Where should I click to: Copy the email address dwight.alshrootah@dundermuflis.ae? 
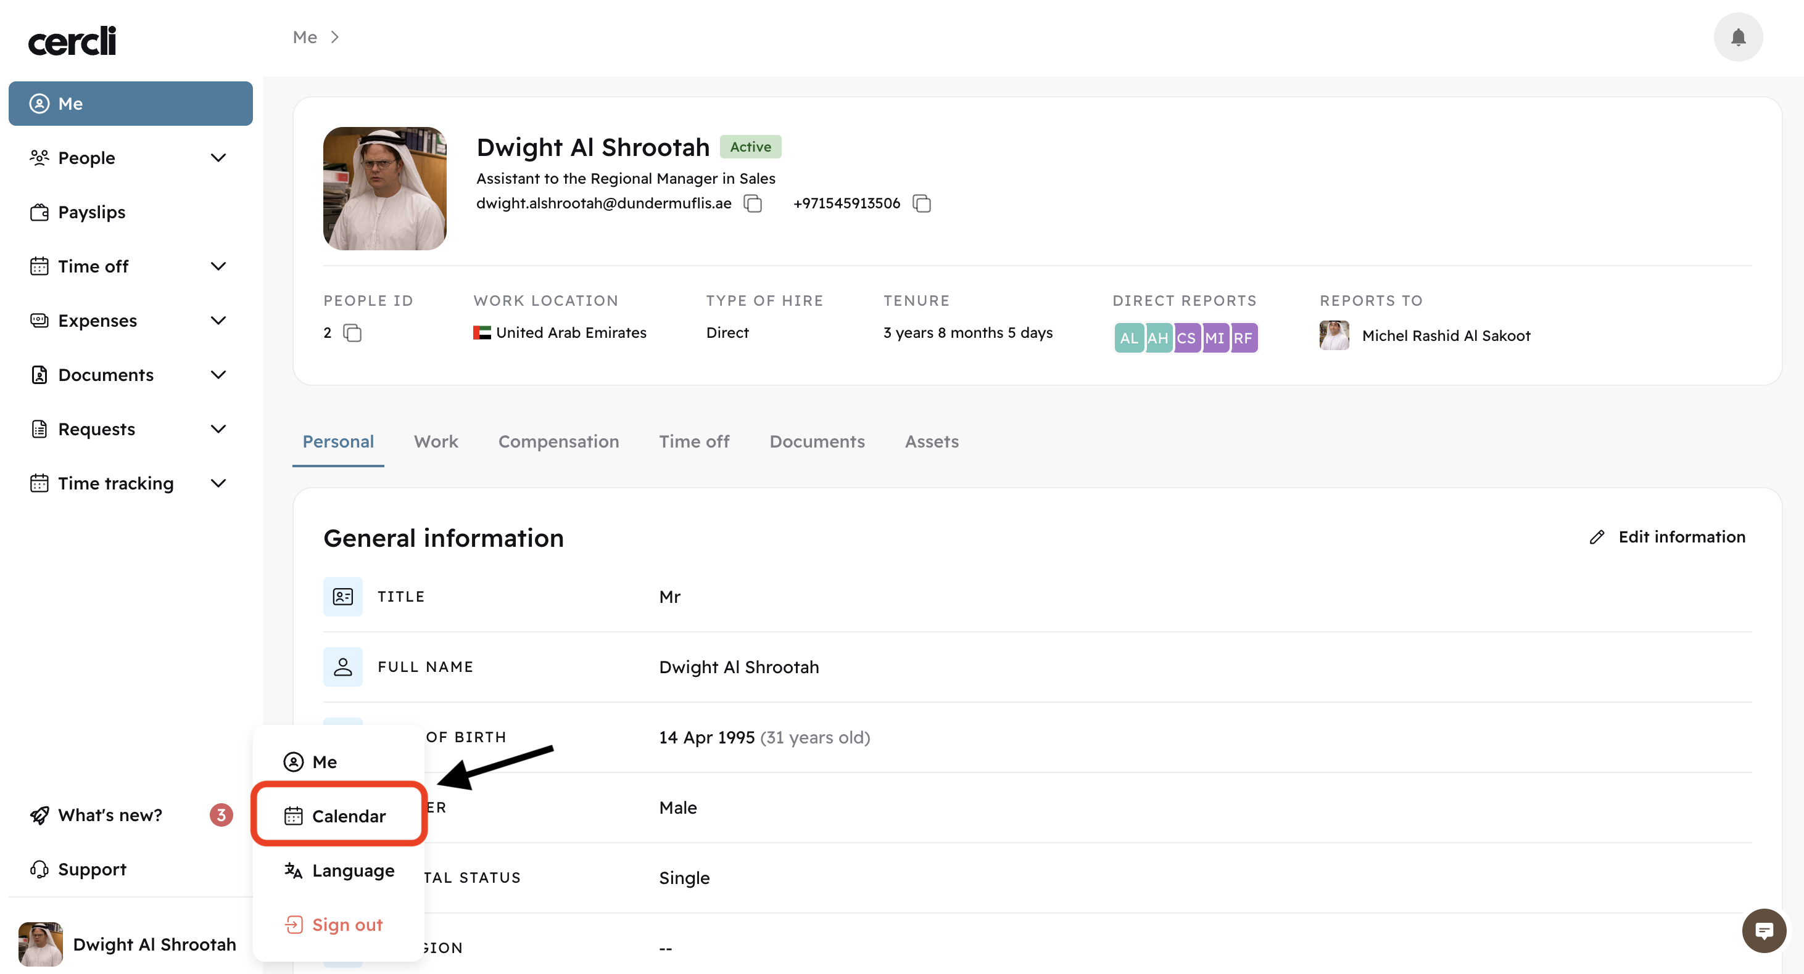(x=753, y=203)
